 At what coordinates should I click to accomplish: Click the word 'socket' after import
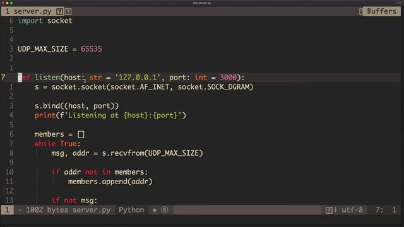point(60,21)
